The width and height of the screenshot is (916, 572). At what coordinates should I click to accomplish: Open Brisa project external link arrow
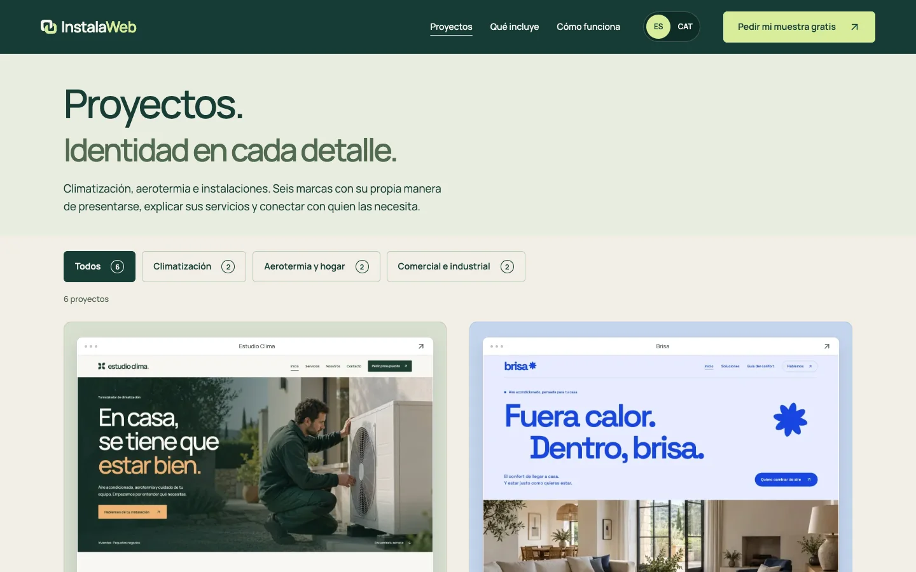[x=826, y=346]
